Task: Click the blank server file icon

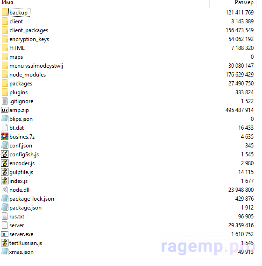Action: point(5,225)
